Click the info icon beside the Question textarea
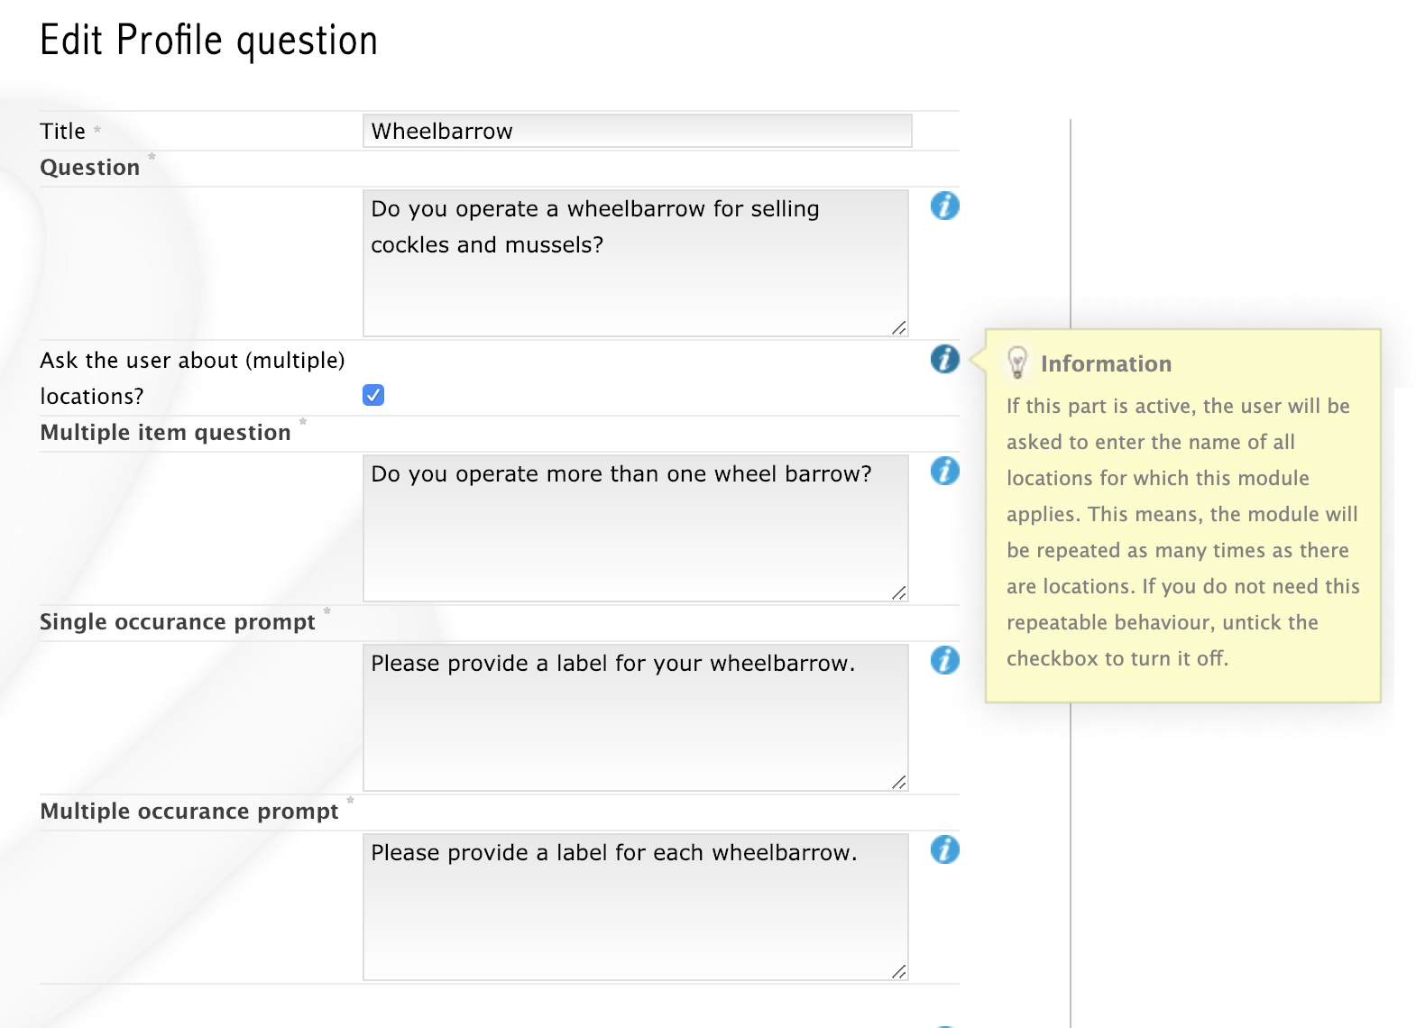Image resolution: width=1416 pixels, height=1028 pixels. (944, 207)
